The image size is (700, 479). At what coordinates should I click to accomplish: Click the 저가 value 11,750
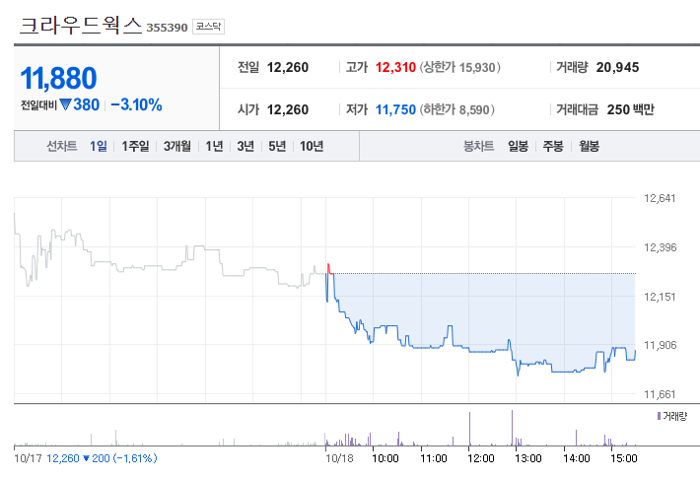(395, 109)
